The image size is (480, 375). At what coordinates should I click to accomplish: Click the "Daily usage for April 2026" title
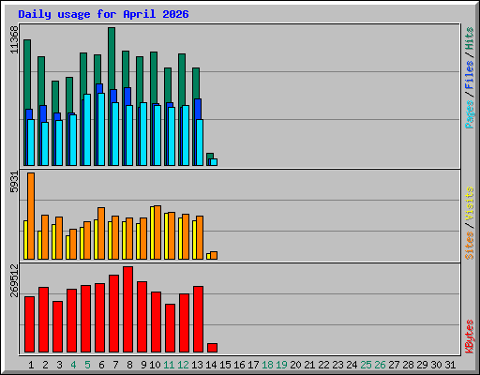pos(103,14)
